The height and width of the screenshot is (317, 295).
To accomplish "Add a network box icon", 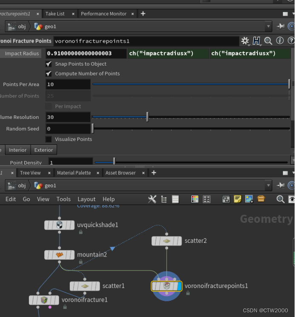I will click(x=226, y=199).
